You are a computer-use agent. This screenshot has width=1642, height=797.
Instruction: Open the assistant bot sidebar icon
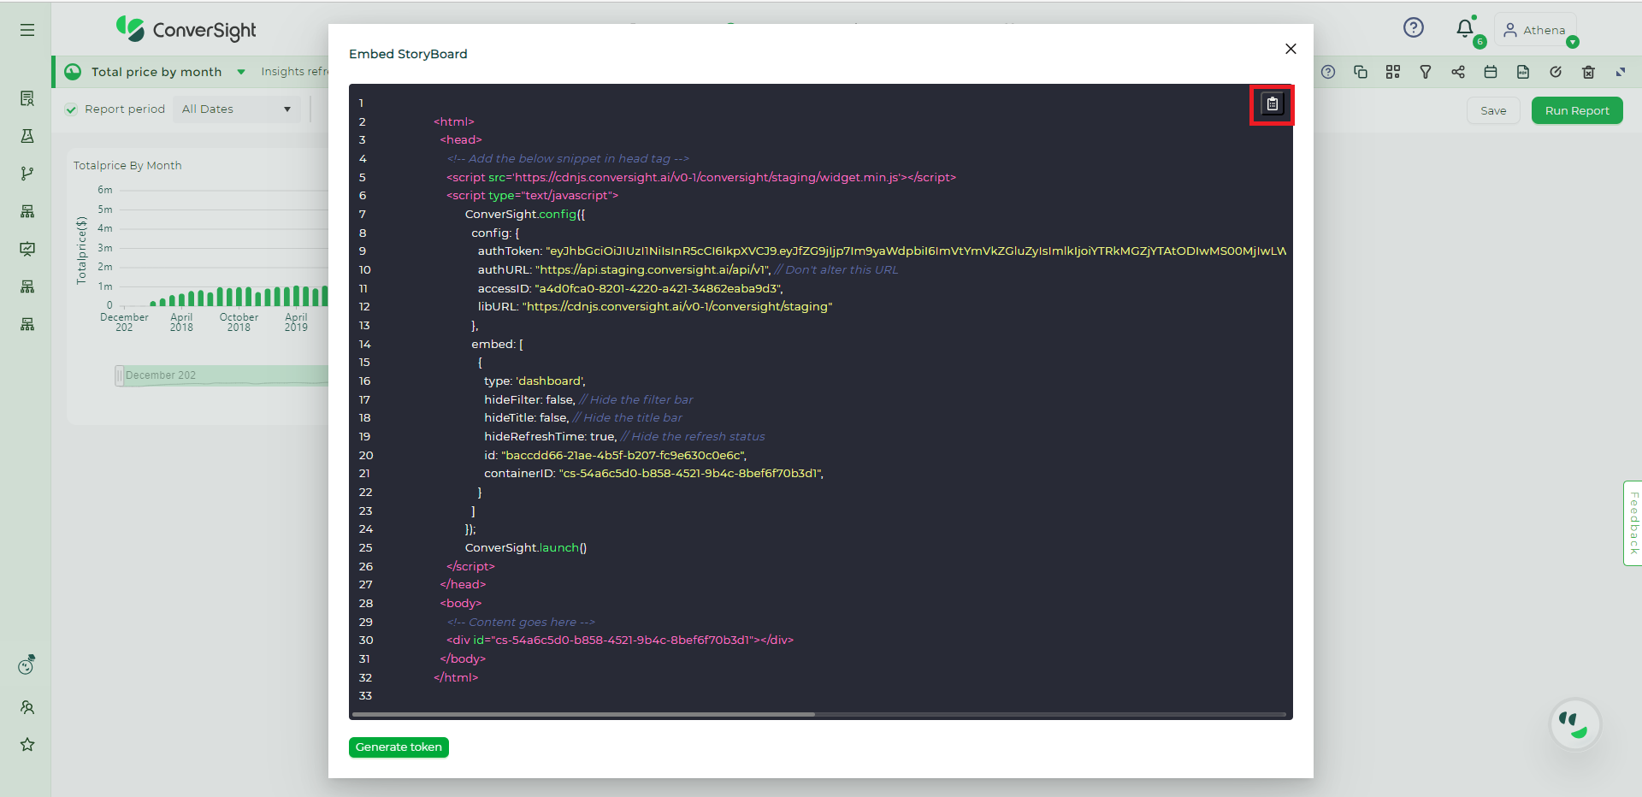27,664
